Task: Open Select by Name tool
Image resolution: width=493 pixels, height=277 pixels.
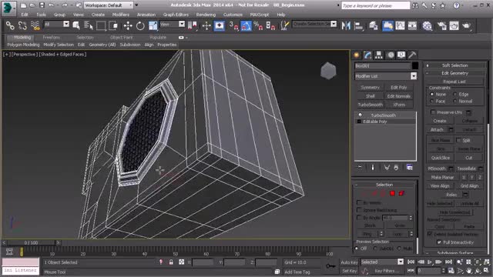Action: pos(89,25)
